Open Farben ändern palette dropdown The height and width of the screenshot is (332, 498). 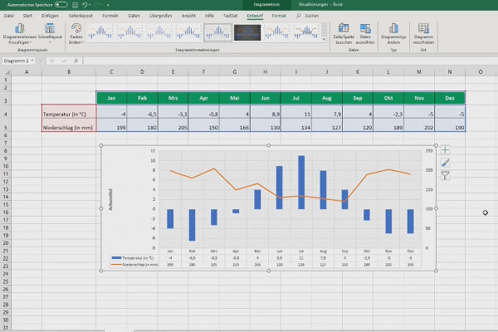[x=76, y=33]
